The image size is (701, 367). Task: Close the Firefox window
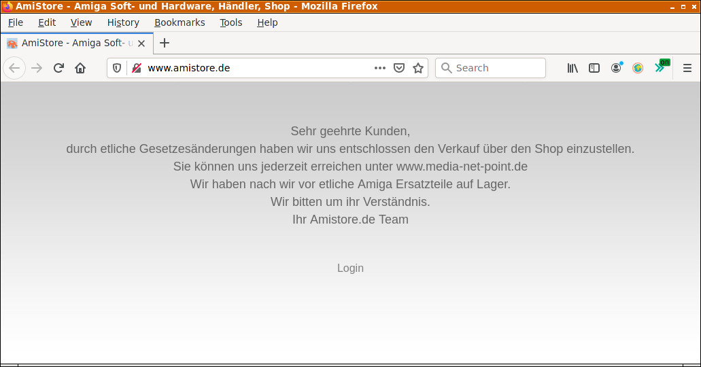coord(694,7)
